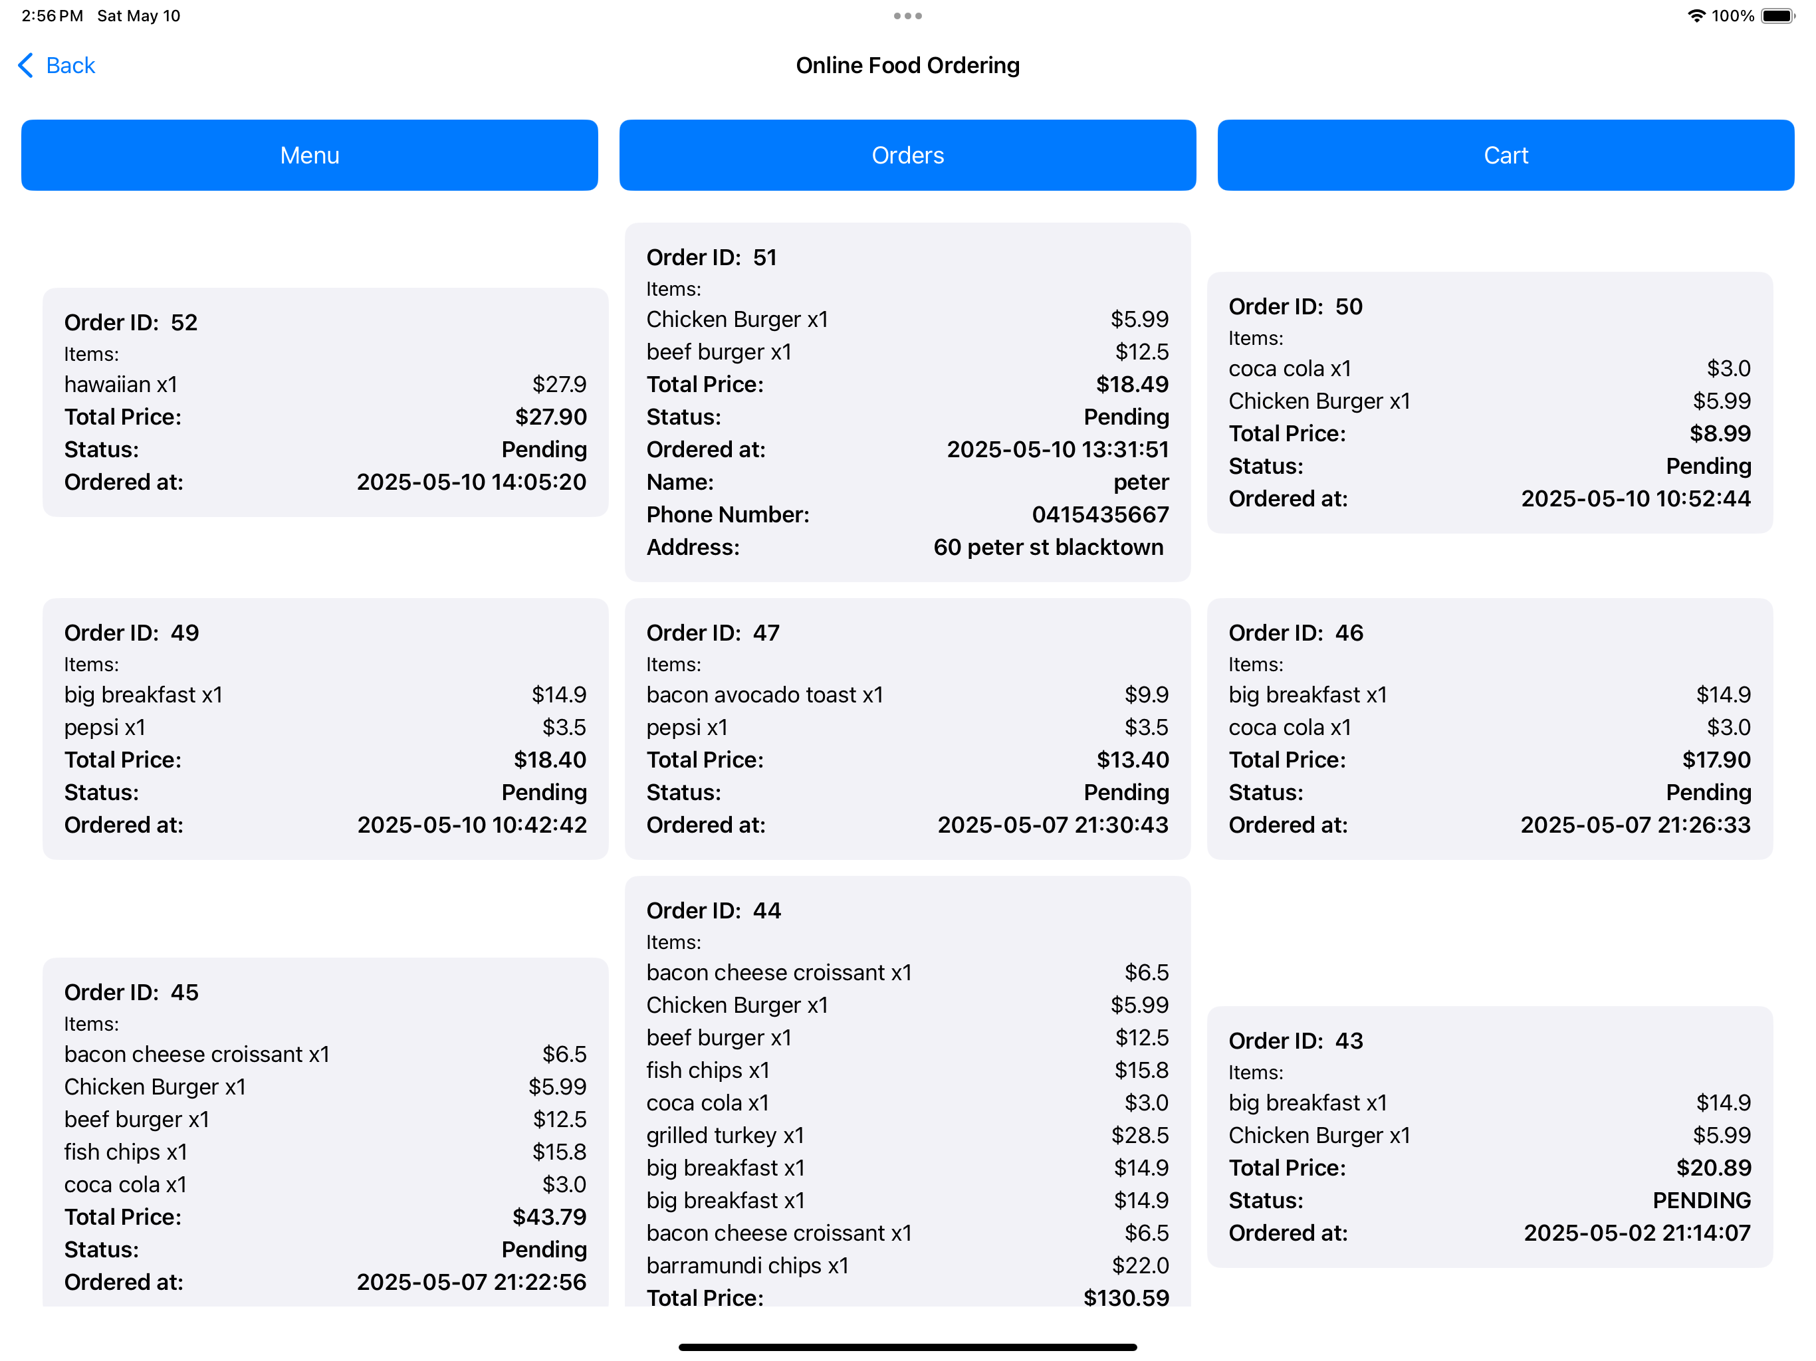Select bacon avocado toast x1 item
Viewport: 1816px width, 1361px height.
765,694
